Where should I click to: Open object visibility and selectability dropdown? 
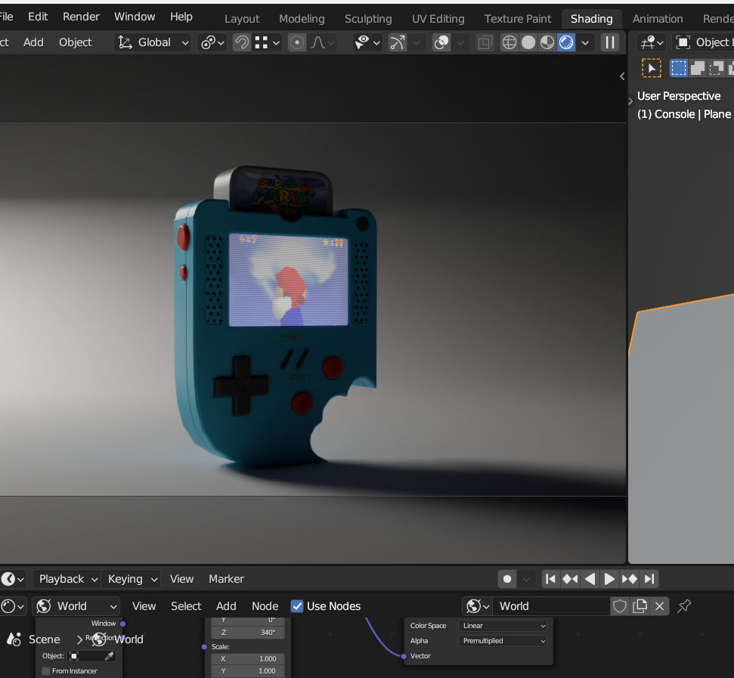pos(367,42)
